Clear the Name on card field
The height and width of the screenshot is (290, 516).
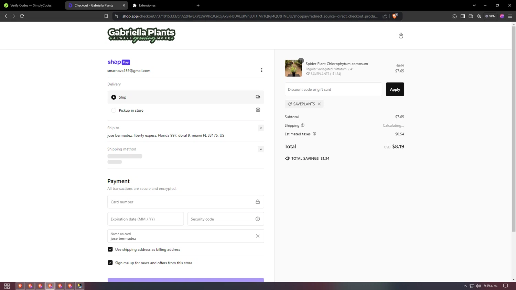point(258,236)
